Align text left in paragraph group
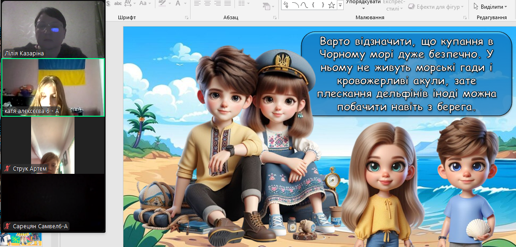The image size is (516, 247). [x=197, y=3]
